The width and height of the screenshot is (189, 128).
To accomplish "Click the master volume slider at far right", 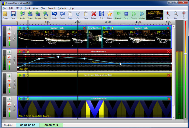I will [x=185, y=53].
